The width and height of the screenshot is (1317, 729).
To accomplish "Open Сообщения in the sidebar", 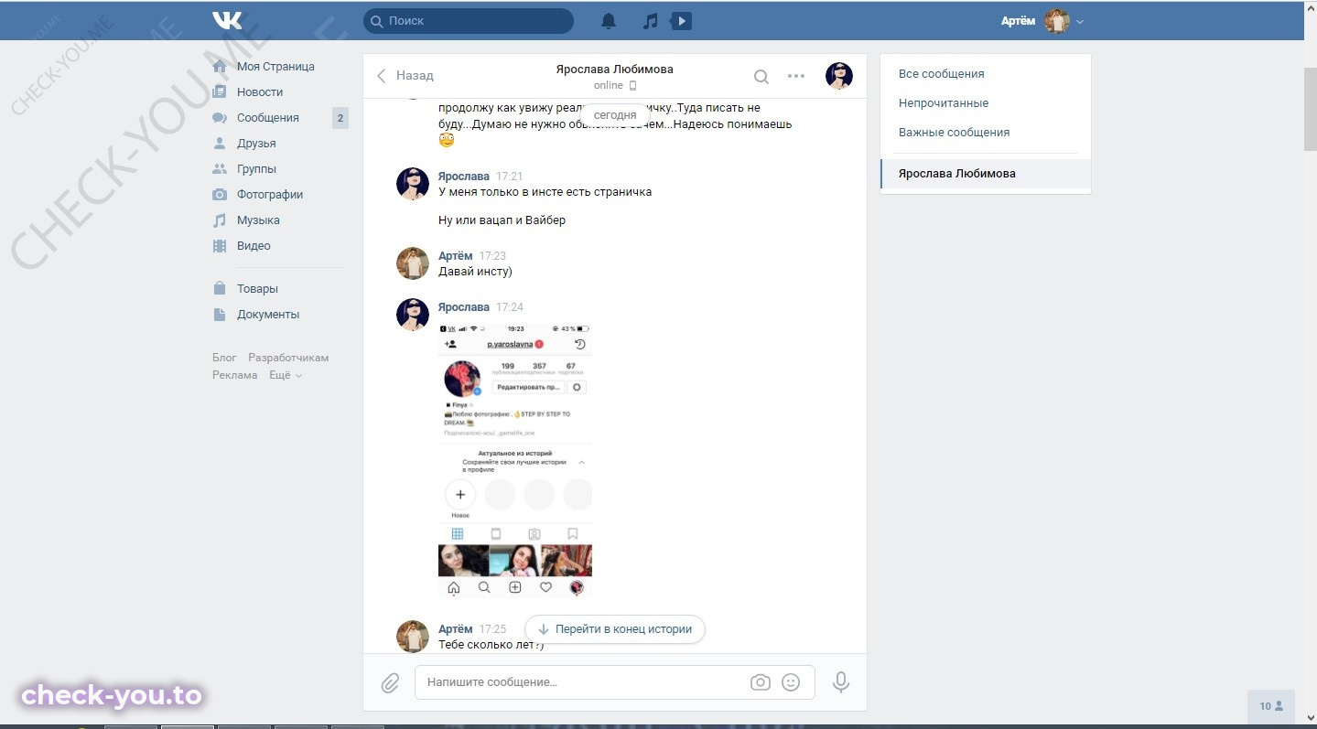I will (268, 118).
